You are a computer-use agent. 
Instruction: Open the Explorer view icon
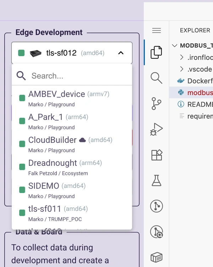pyautogui.click(x=156, y=52)
